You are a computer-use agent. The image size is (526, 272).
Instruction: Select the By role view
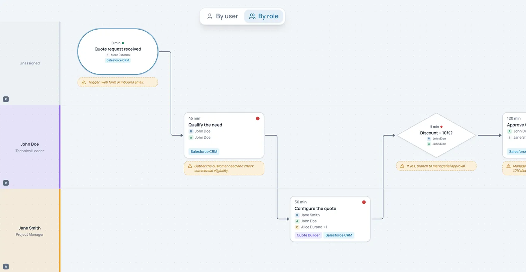pyautogui.click(x=263, y=16)
